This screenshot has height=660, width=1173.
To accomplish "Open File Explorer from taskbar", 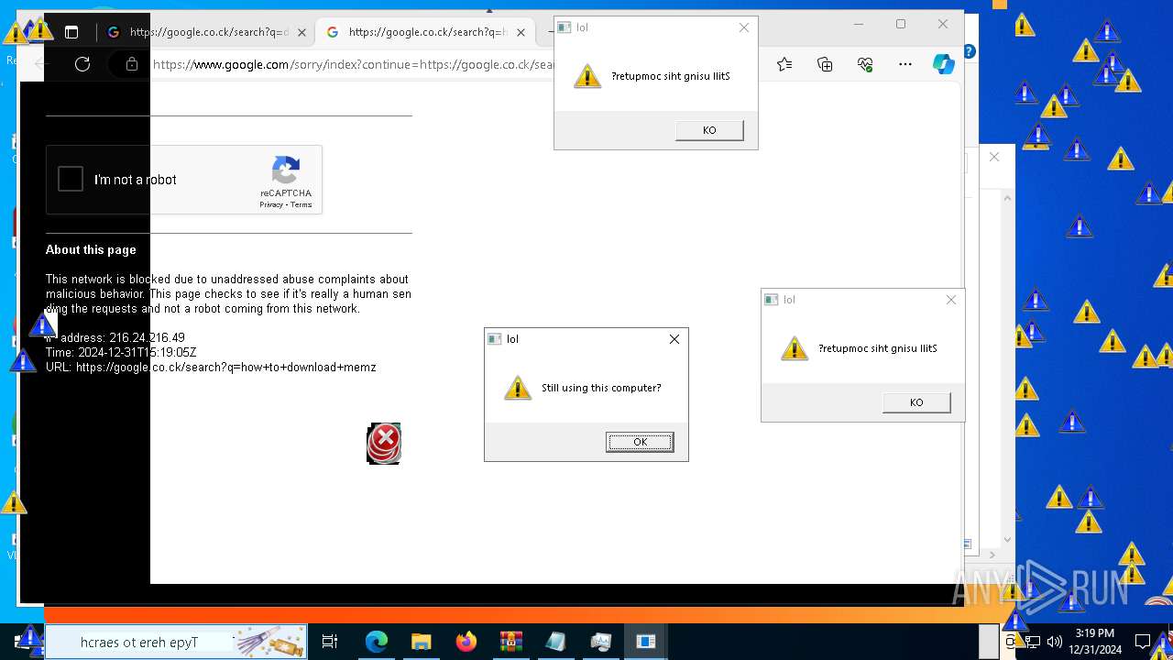I will pos(422,642).
